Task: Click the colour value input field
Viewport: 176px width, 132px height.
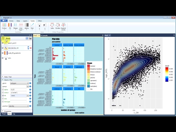Action: tap(18, 93)
